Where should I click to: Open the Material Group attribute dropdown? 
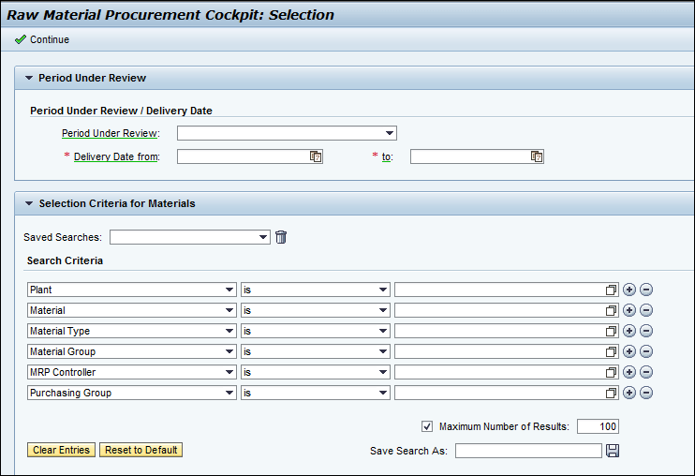click(x=229, y=352)
